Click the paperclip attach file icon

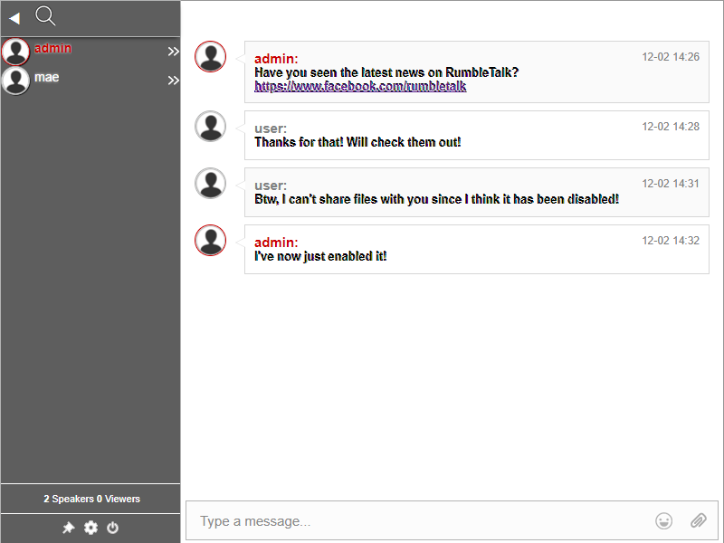coord(698,520)
